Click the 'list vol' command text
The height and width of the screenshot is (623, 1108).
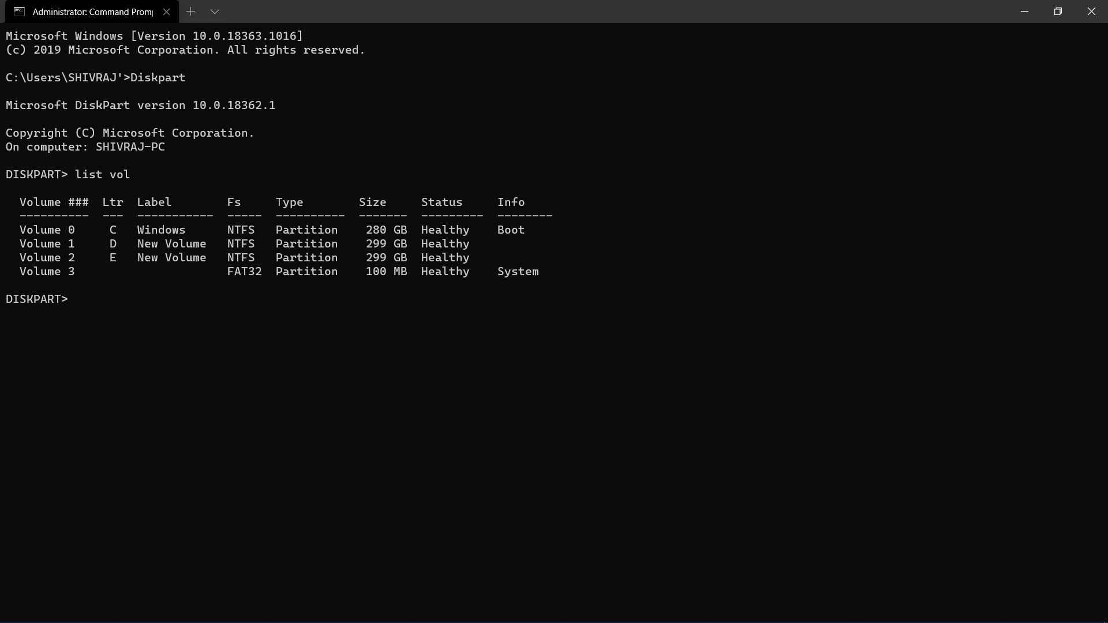coord(102,174)
